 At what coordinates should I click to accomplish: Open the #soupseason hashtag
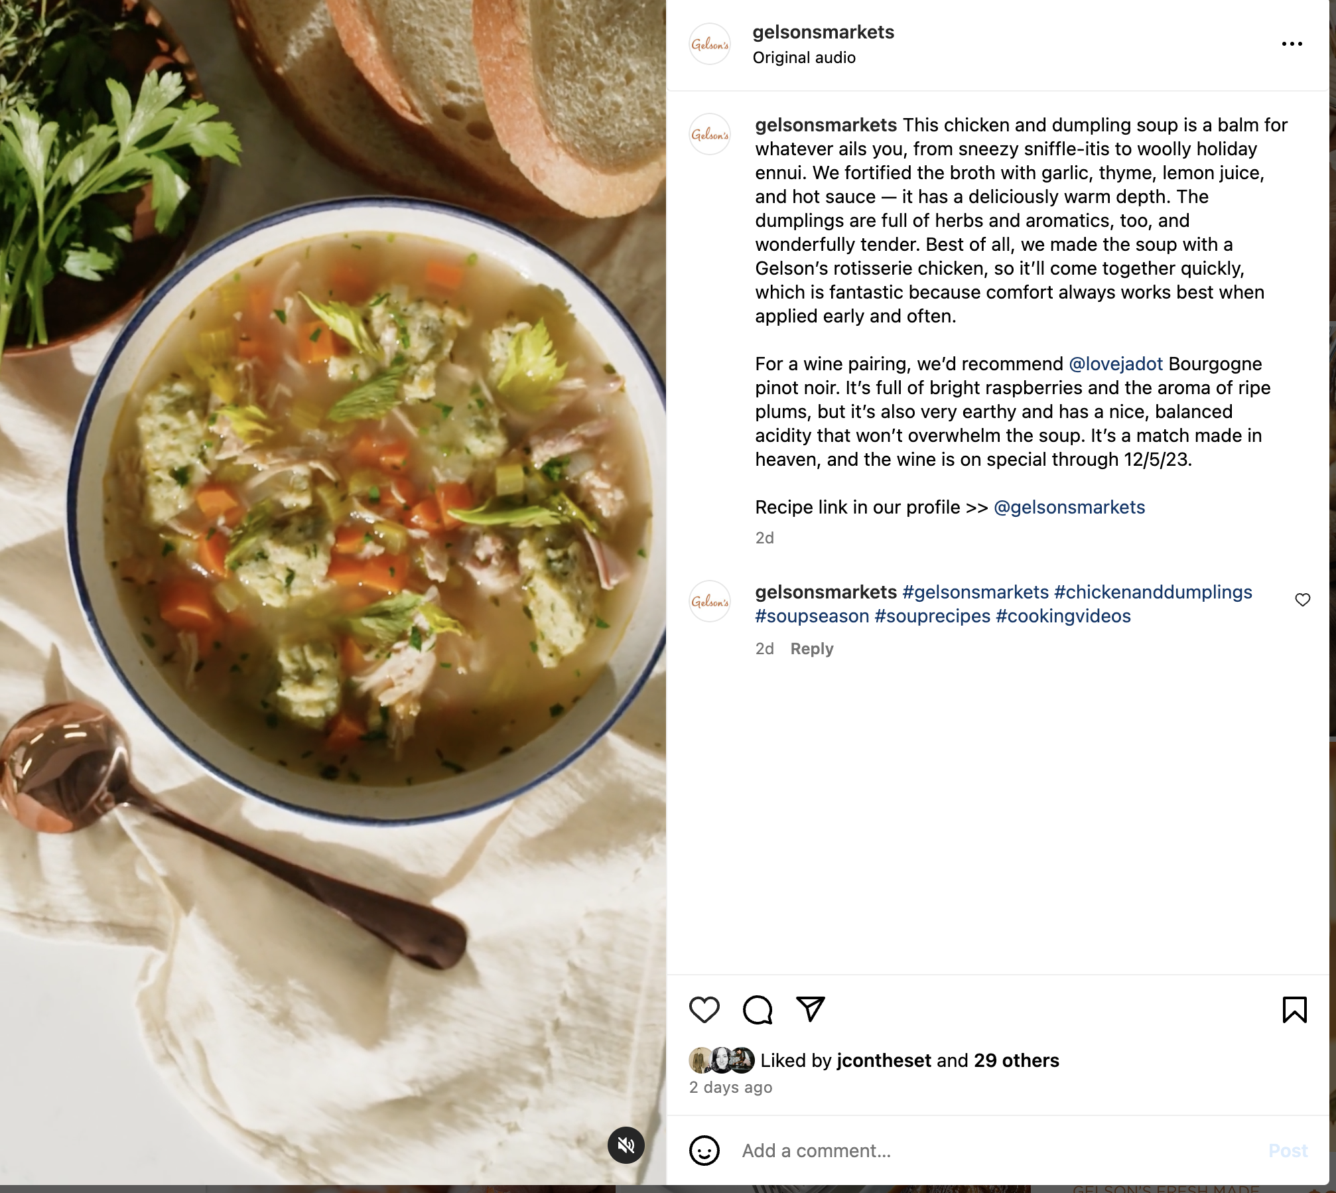(x=812, y=616)
